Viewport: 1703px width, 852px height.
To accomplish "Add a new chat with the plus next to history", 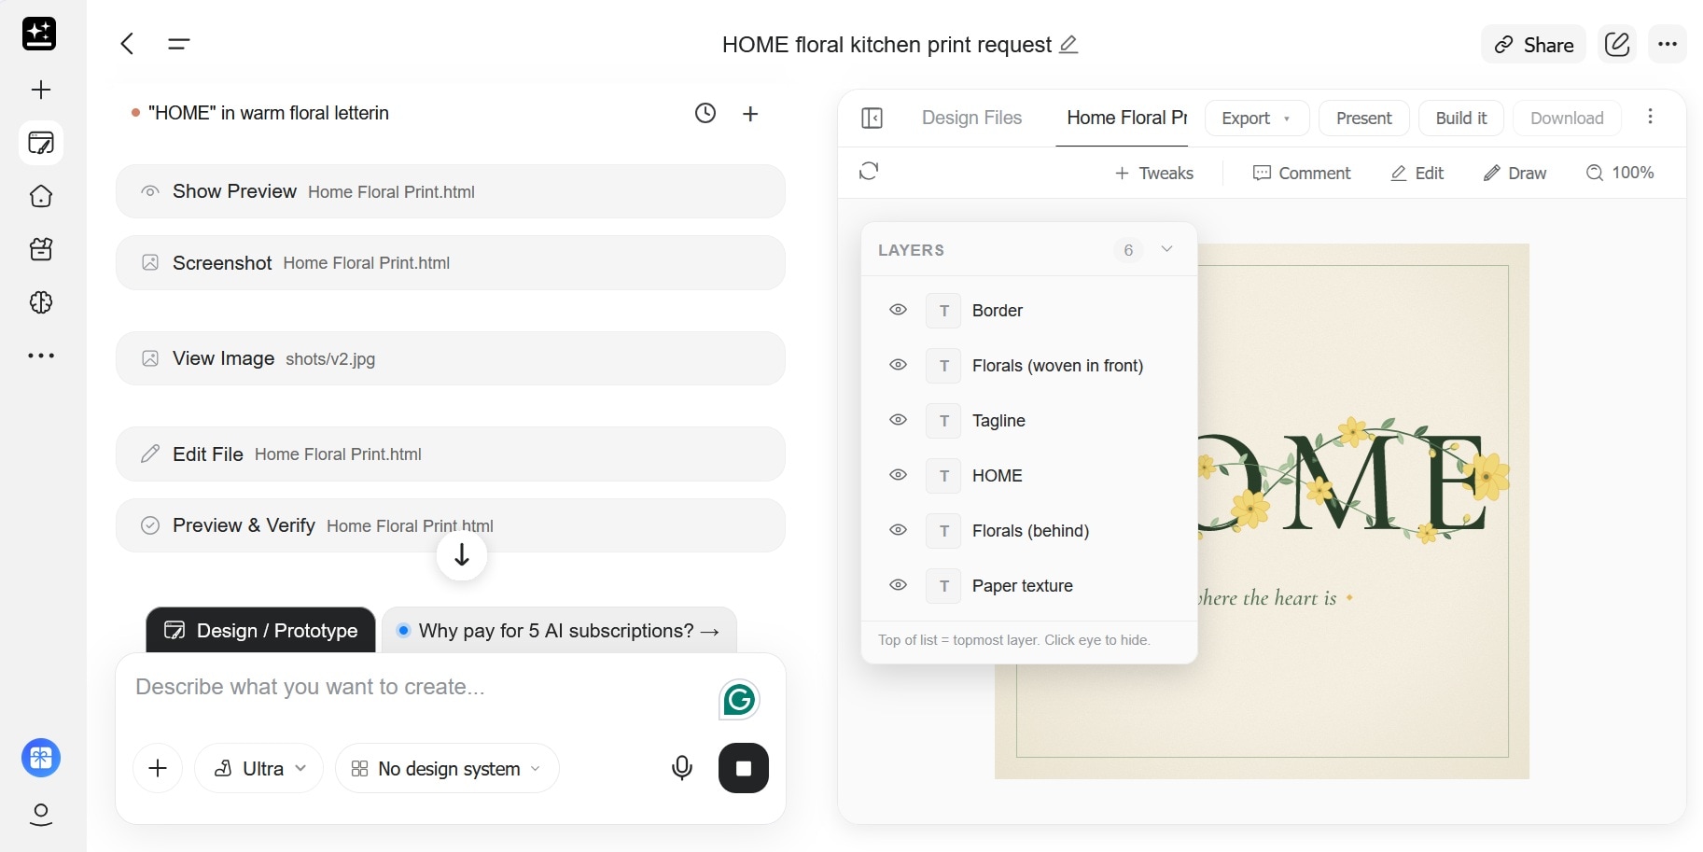I will tap(750, 114).
